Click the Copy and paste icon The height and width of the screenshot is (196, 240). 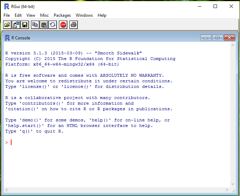pyautogui.click(x=53, y=25)
